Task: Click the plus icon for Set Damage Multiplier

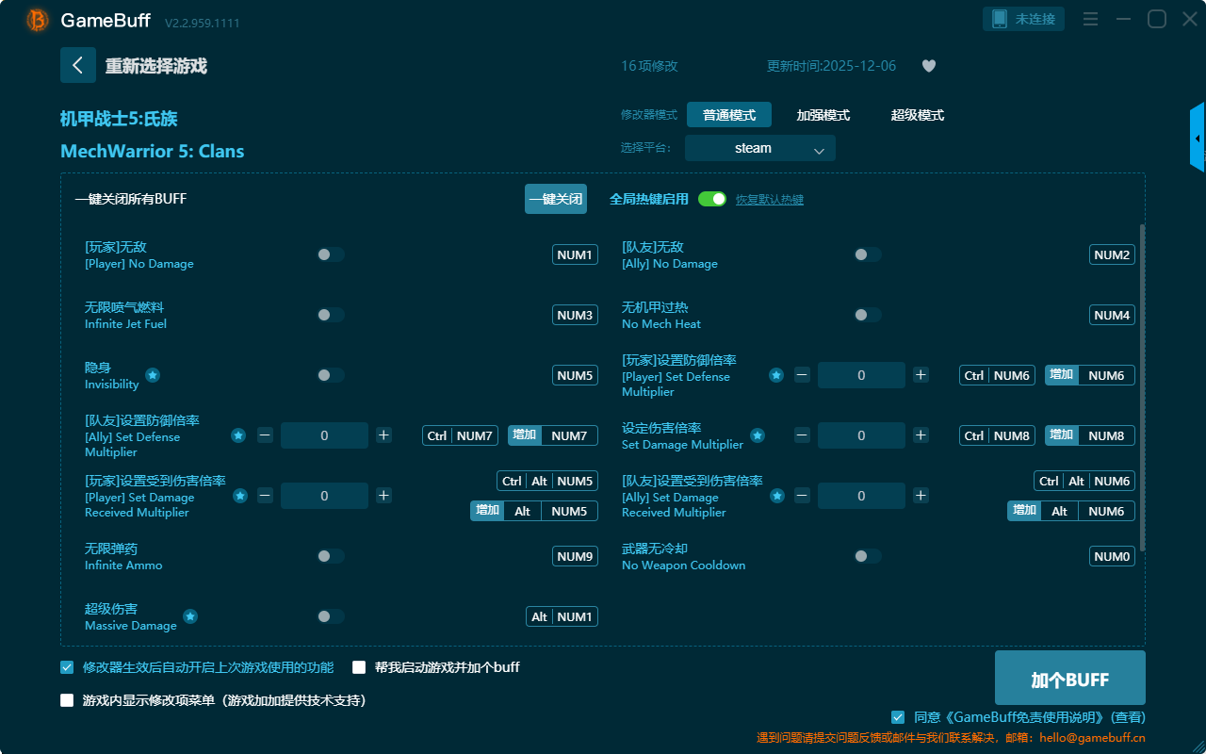Action: tap(921, 435)
